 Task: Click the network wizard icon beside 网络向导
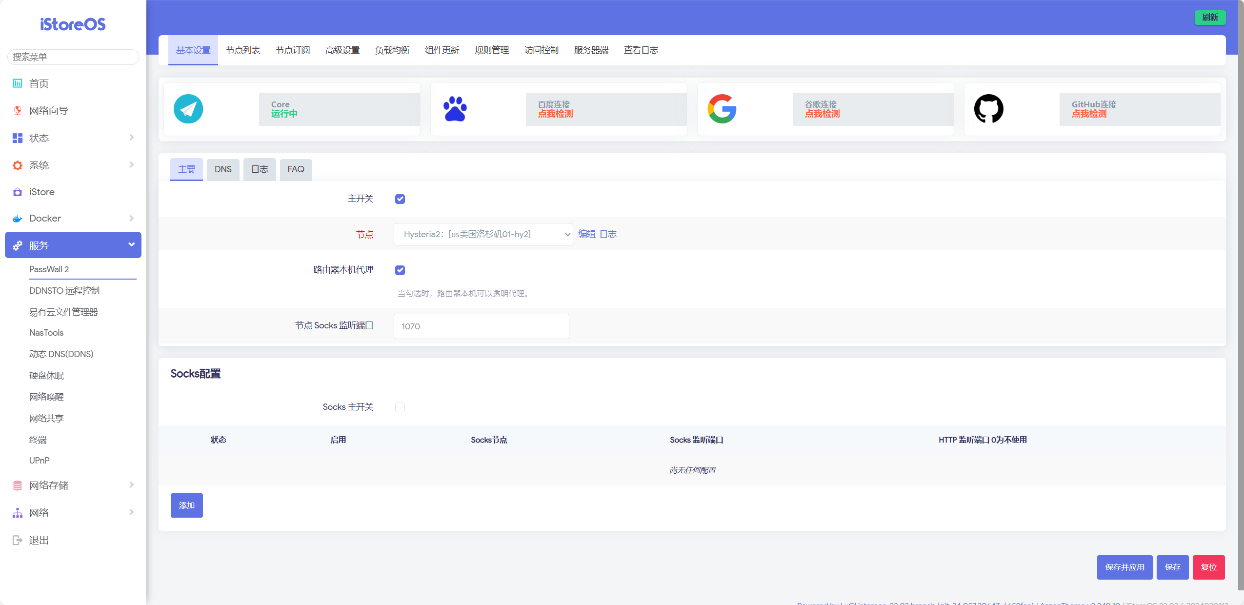click(18, 110)
